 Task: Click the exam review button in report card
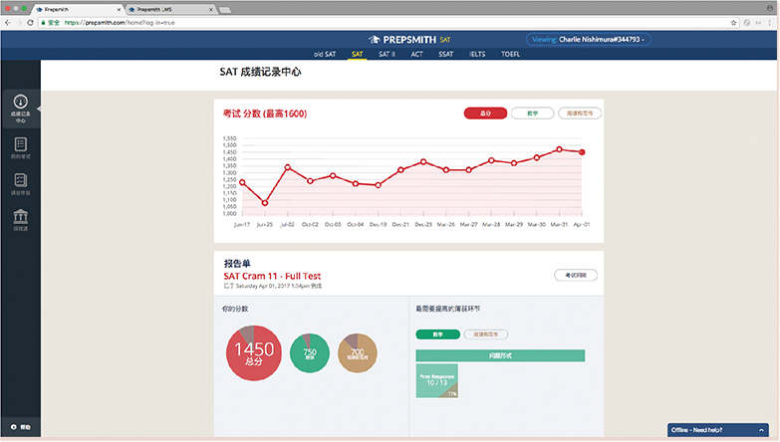576,276
